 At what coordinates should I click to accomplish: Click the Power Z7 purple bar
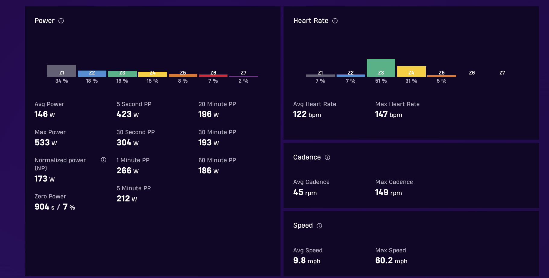pos(243,76)
